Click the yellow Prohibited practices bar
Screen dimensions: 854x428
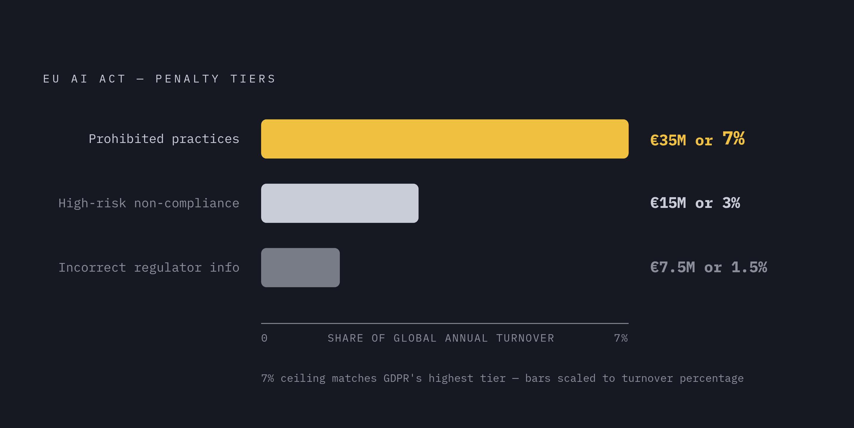click(444, 139)
